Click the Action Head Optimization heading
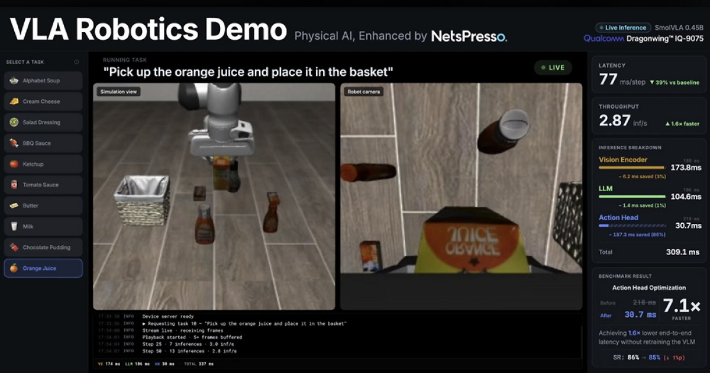 point(649,288)
